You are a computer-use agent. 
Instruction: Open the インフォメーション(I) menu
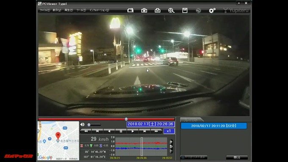(x=99, y=10)
